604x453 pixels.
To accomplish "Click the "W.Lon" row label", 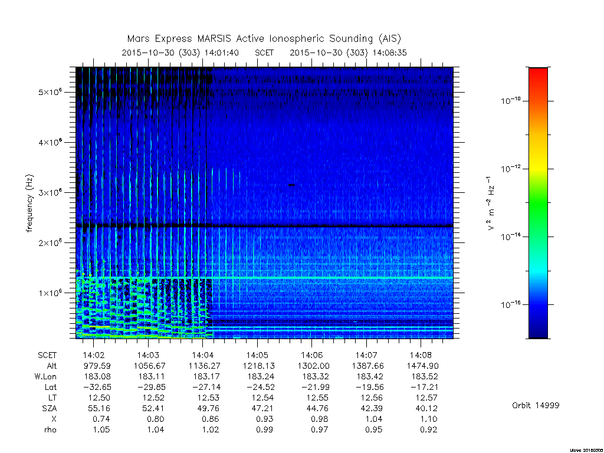I will point(45,376).
